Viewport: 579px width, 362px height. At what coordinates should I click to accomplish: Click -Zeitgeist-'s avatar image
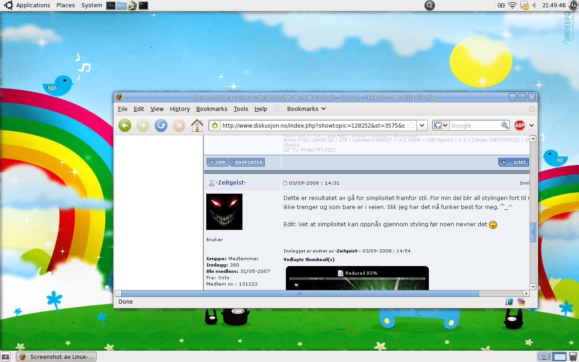(x=224, y=212)
